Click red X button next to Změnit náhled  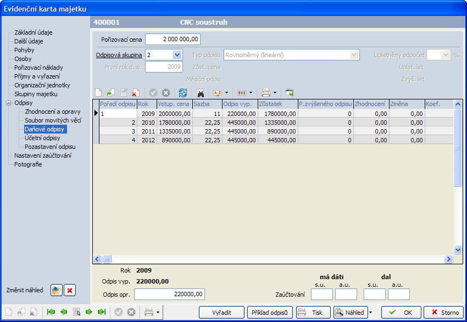(x=70, y=290)
